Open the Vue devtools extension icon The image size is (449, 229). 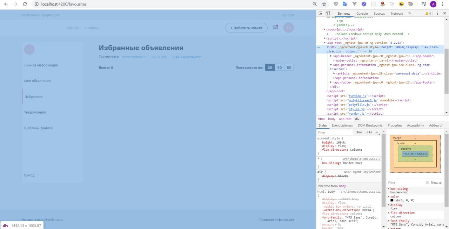[355, 4]
